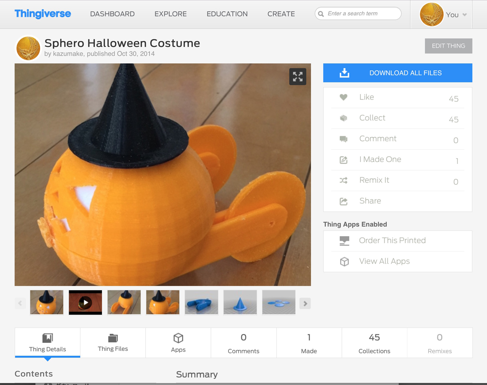Image resolution: width=487 pixels, height=385 pixels.
Task: Open the EXPLORE menu
Action: (170, 14)
